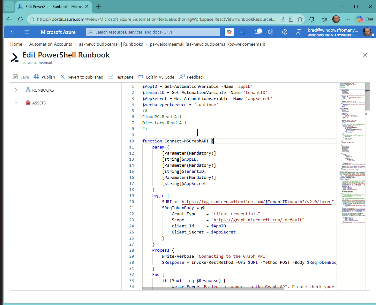Open the app available icon in address bar
This screenshot has width=376, height=305.
pos(282,19)
